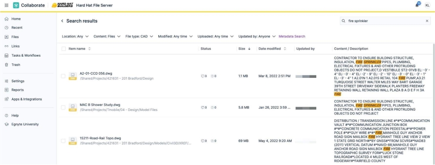This screenshot has height=165, width=435.
Task: Select checkbox for MAC B Shower Study.dwg
Action: click(63, 108)
